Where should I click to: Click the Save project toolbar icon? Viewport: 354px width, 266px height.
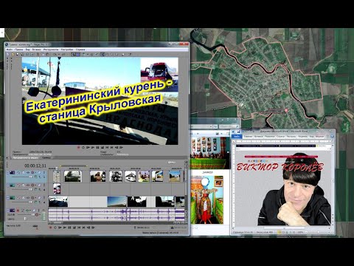pyautogui.click(x=18, y=55)
